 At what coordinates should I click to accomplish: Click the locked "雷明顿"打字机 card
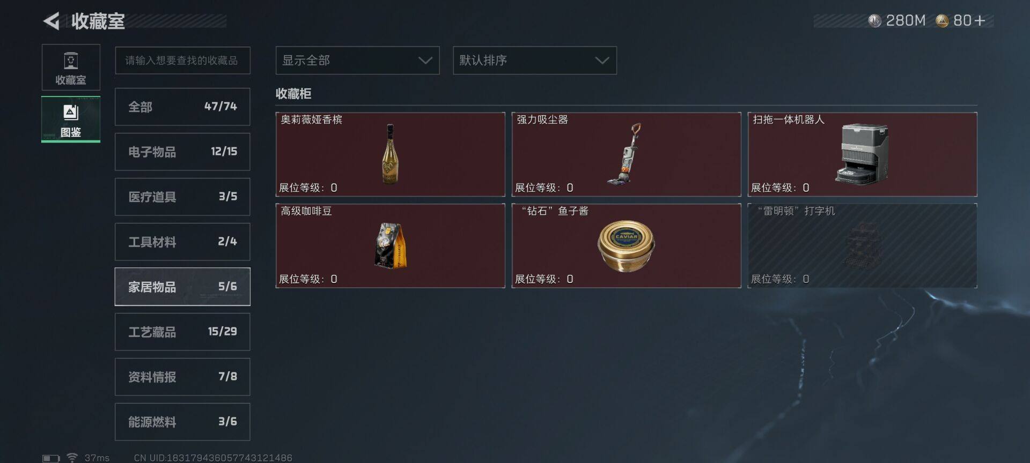click(x=862, y=245)
